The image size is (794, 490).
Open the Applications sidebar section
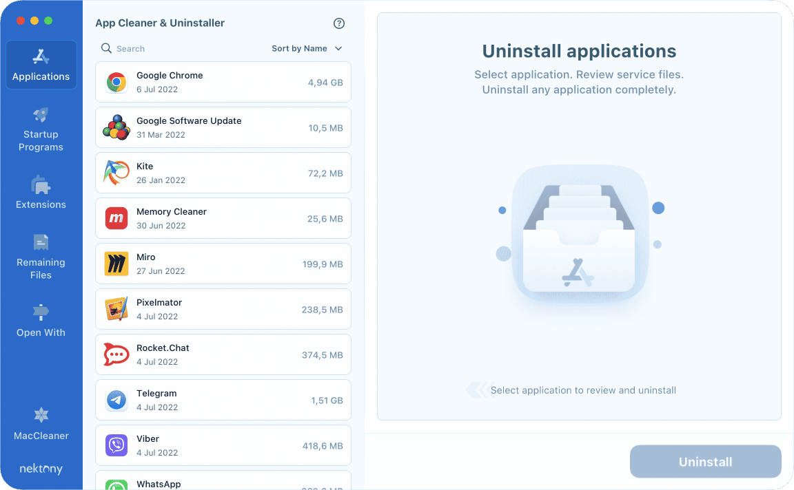point(41,65)
